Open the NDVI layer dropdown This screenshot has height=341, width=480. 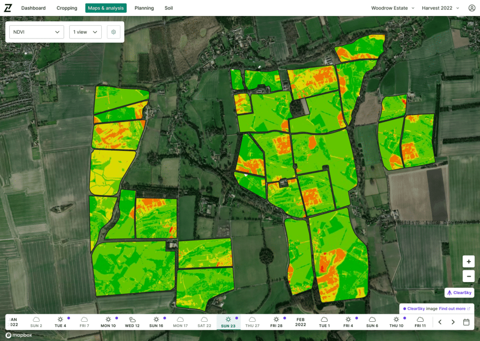[37, 32]
